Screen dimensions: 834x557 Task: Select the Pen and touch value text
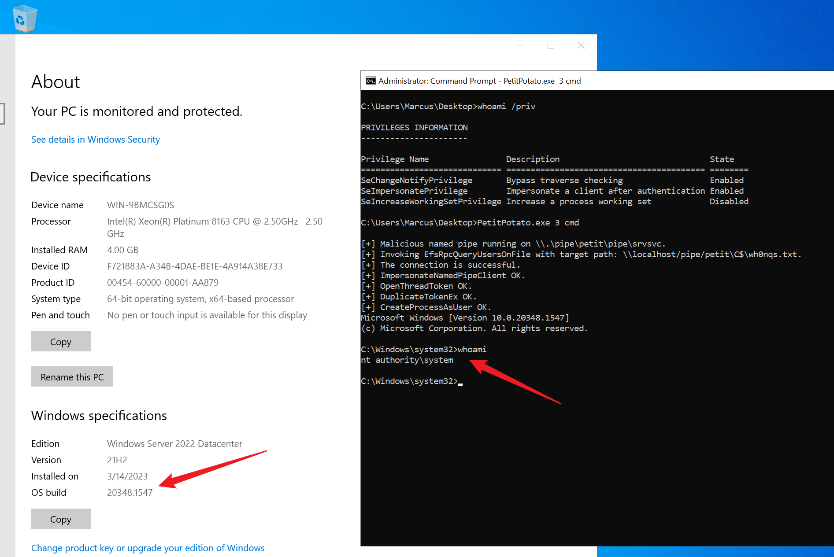tap(207, 315)
